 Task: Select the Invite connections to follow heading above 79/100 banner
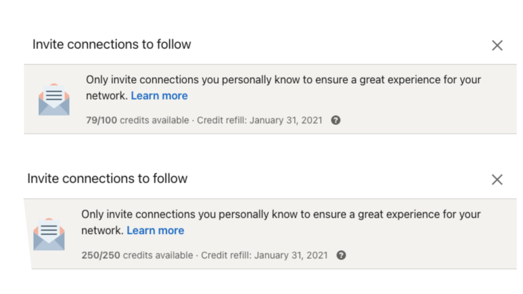112,44
